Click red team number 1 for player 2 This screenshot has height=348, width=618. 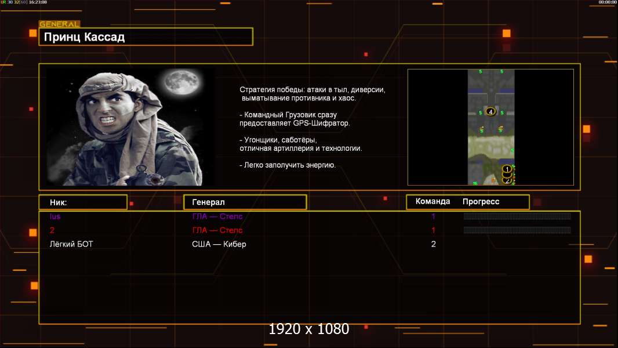tap(433, 230)
